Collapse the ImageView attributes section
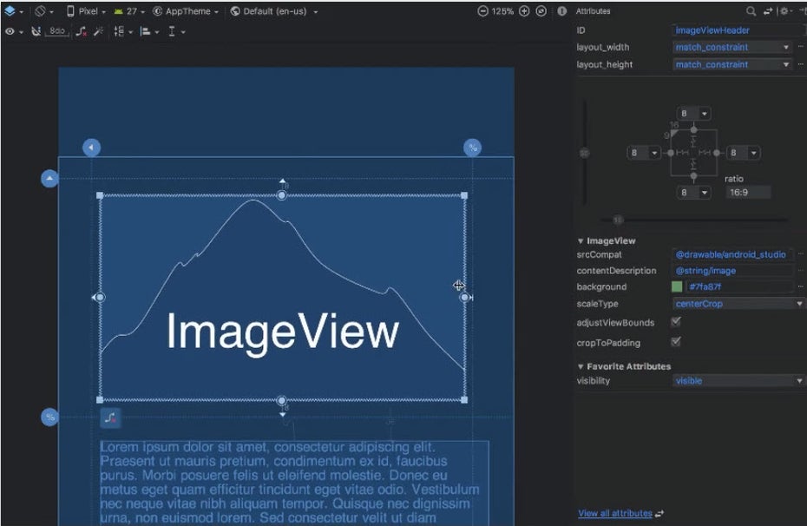This screenshot has width=807, height=526. [581, 241]
